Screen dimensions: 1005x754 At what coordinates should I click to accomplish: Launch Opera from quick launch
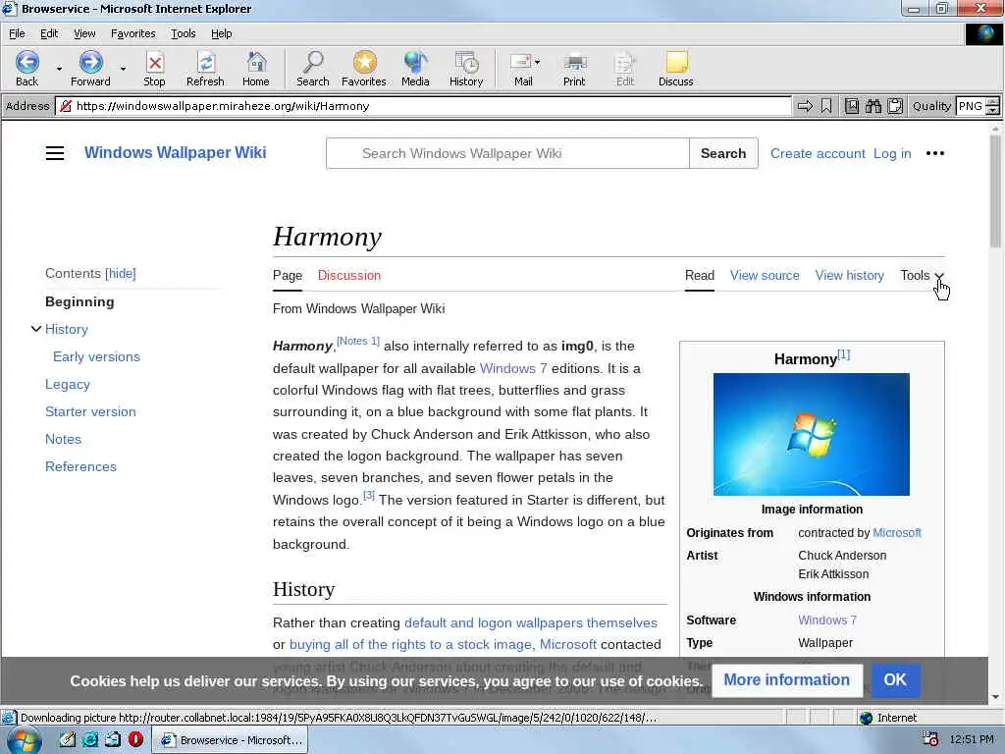coord(135,740)
